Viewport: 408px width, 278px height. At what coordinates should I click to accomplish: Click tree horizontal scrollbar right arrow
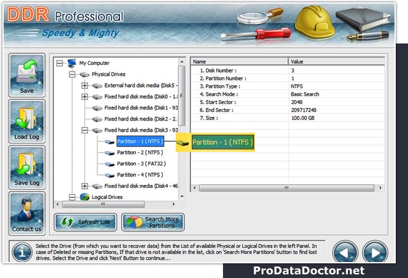[x=173, y=205]
